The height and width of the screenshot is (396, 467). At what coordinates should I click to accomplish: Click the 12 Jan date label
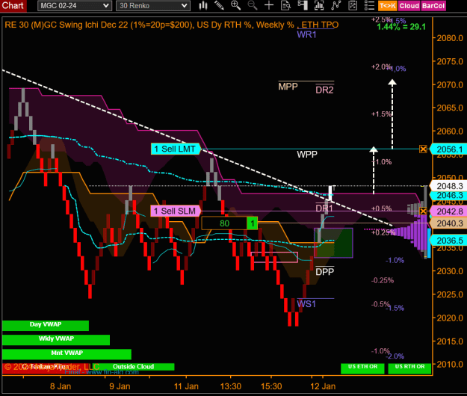[x=323, y=386]
